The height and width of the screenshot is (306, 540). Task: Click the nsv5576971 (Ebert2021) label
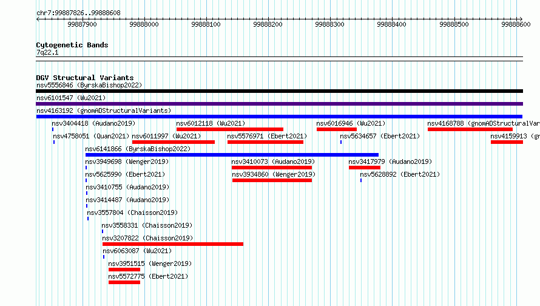point(267,136)
